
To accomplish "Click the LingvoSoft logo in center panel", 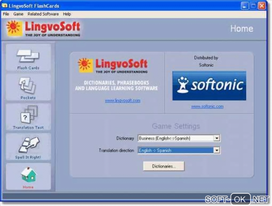I will coord(113,66).
